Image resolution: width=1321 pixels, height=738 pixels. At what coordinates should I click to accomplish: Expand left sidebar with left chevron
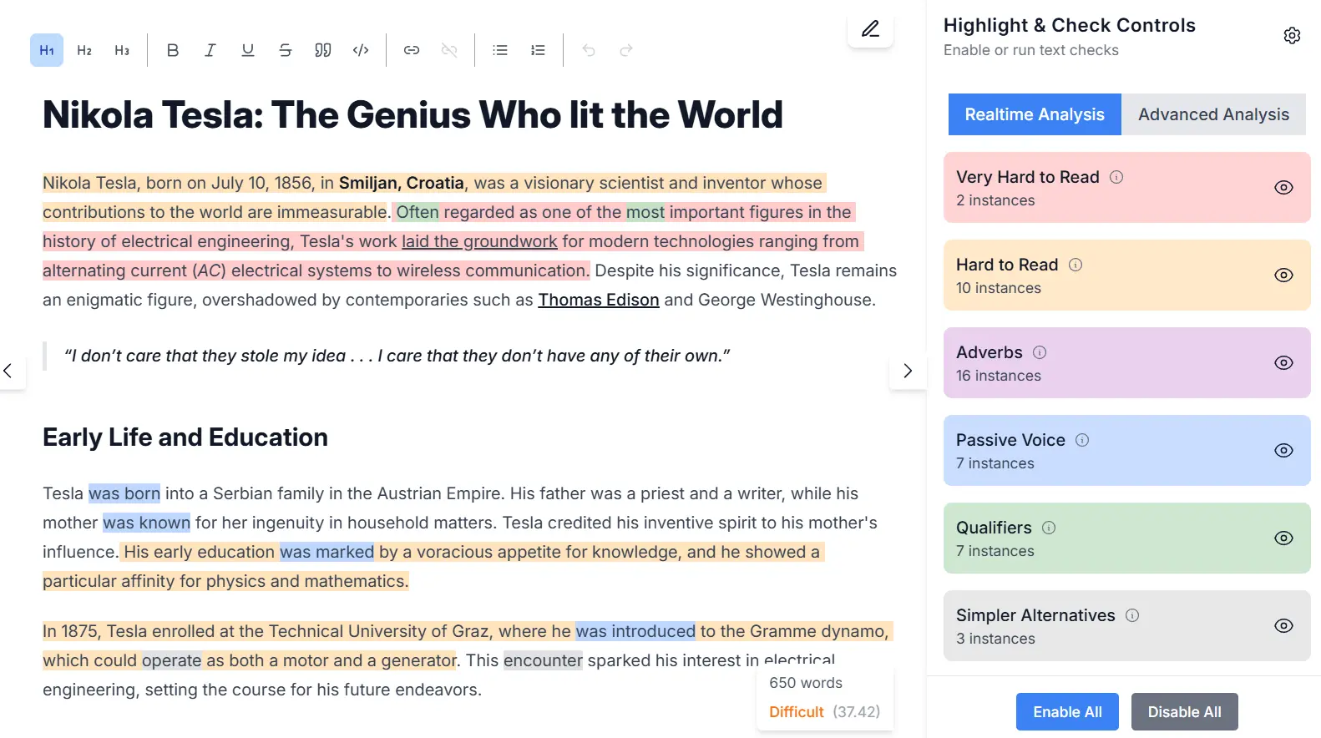coord(8,371)
